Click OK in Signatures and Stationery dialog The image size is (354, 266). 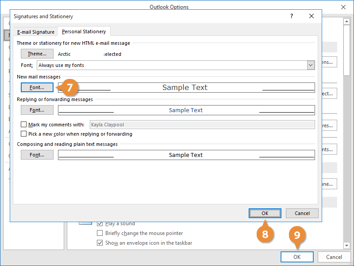pos(265,213)
